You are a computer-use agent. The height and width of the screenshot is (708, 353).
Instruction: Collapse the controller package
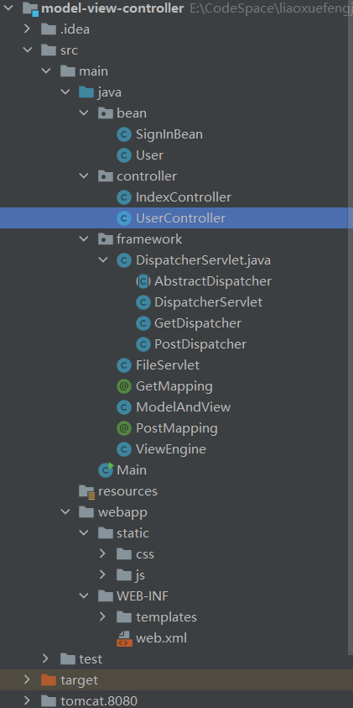coord(85,176)
